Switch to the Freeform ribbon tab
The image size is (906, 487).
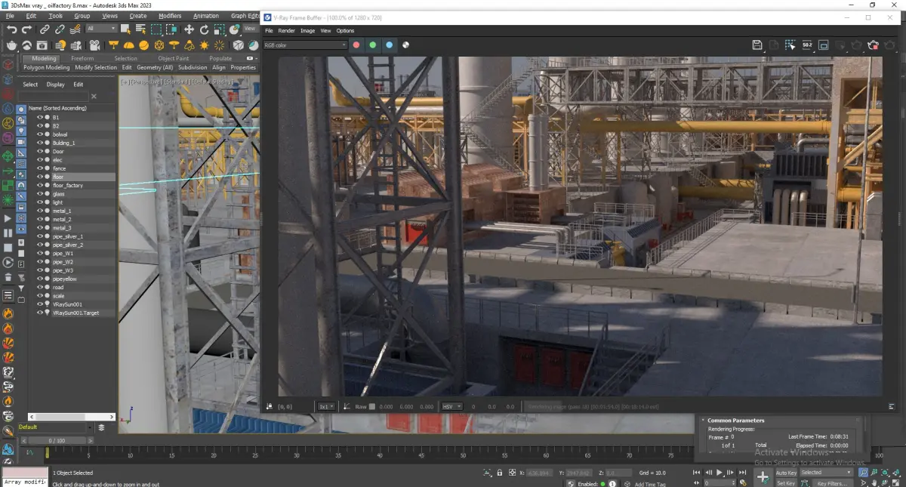click(82, 58)
